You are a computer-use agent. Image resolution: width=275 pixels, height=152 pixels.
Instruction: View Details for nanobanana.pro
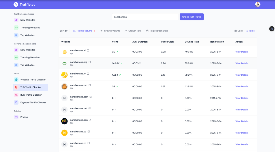click(242, 87)
